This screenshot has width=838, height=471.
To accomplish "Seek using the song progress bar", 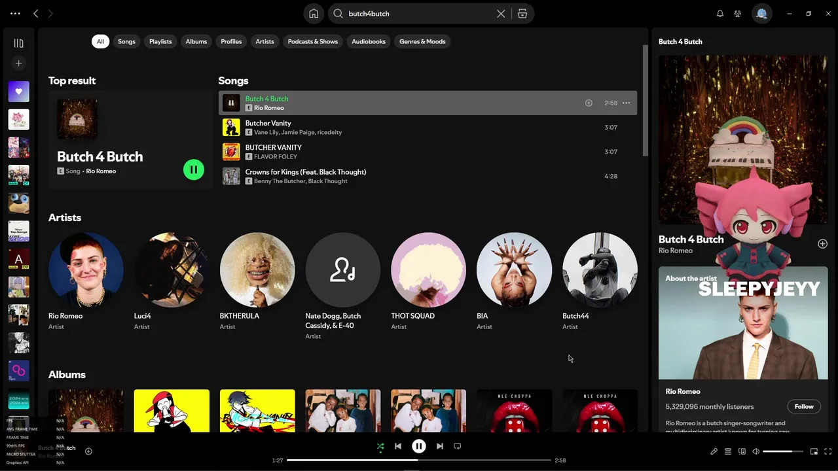I will point(419,461).
